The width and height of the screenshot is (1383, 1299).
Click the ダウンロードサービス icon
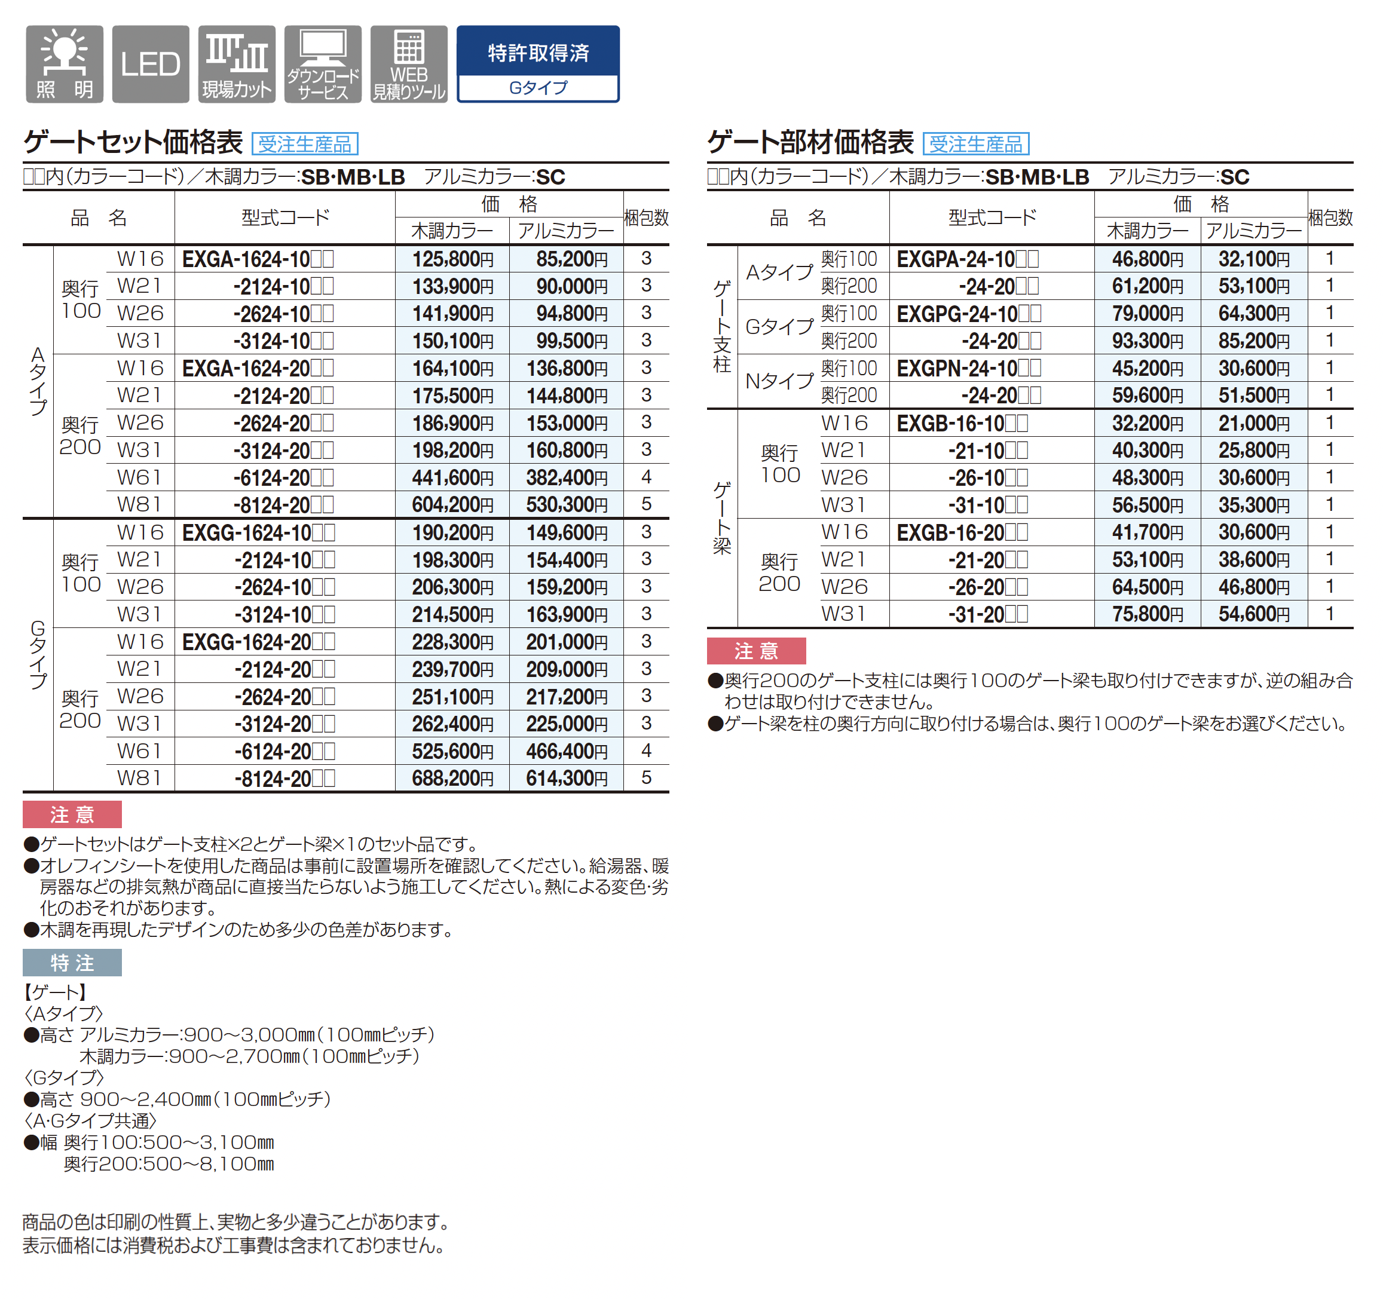323,64
